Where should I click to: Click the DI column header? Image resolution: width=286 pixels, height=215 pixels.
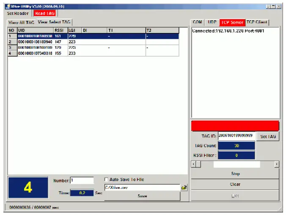(x=94, y=30)
